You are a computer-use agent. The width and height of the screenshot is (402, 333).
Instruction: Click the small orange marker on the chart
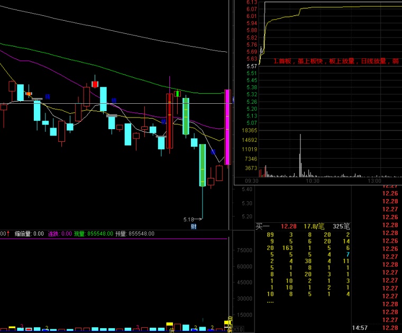pos(30,93)
